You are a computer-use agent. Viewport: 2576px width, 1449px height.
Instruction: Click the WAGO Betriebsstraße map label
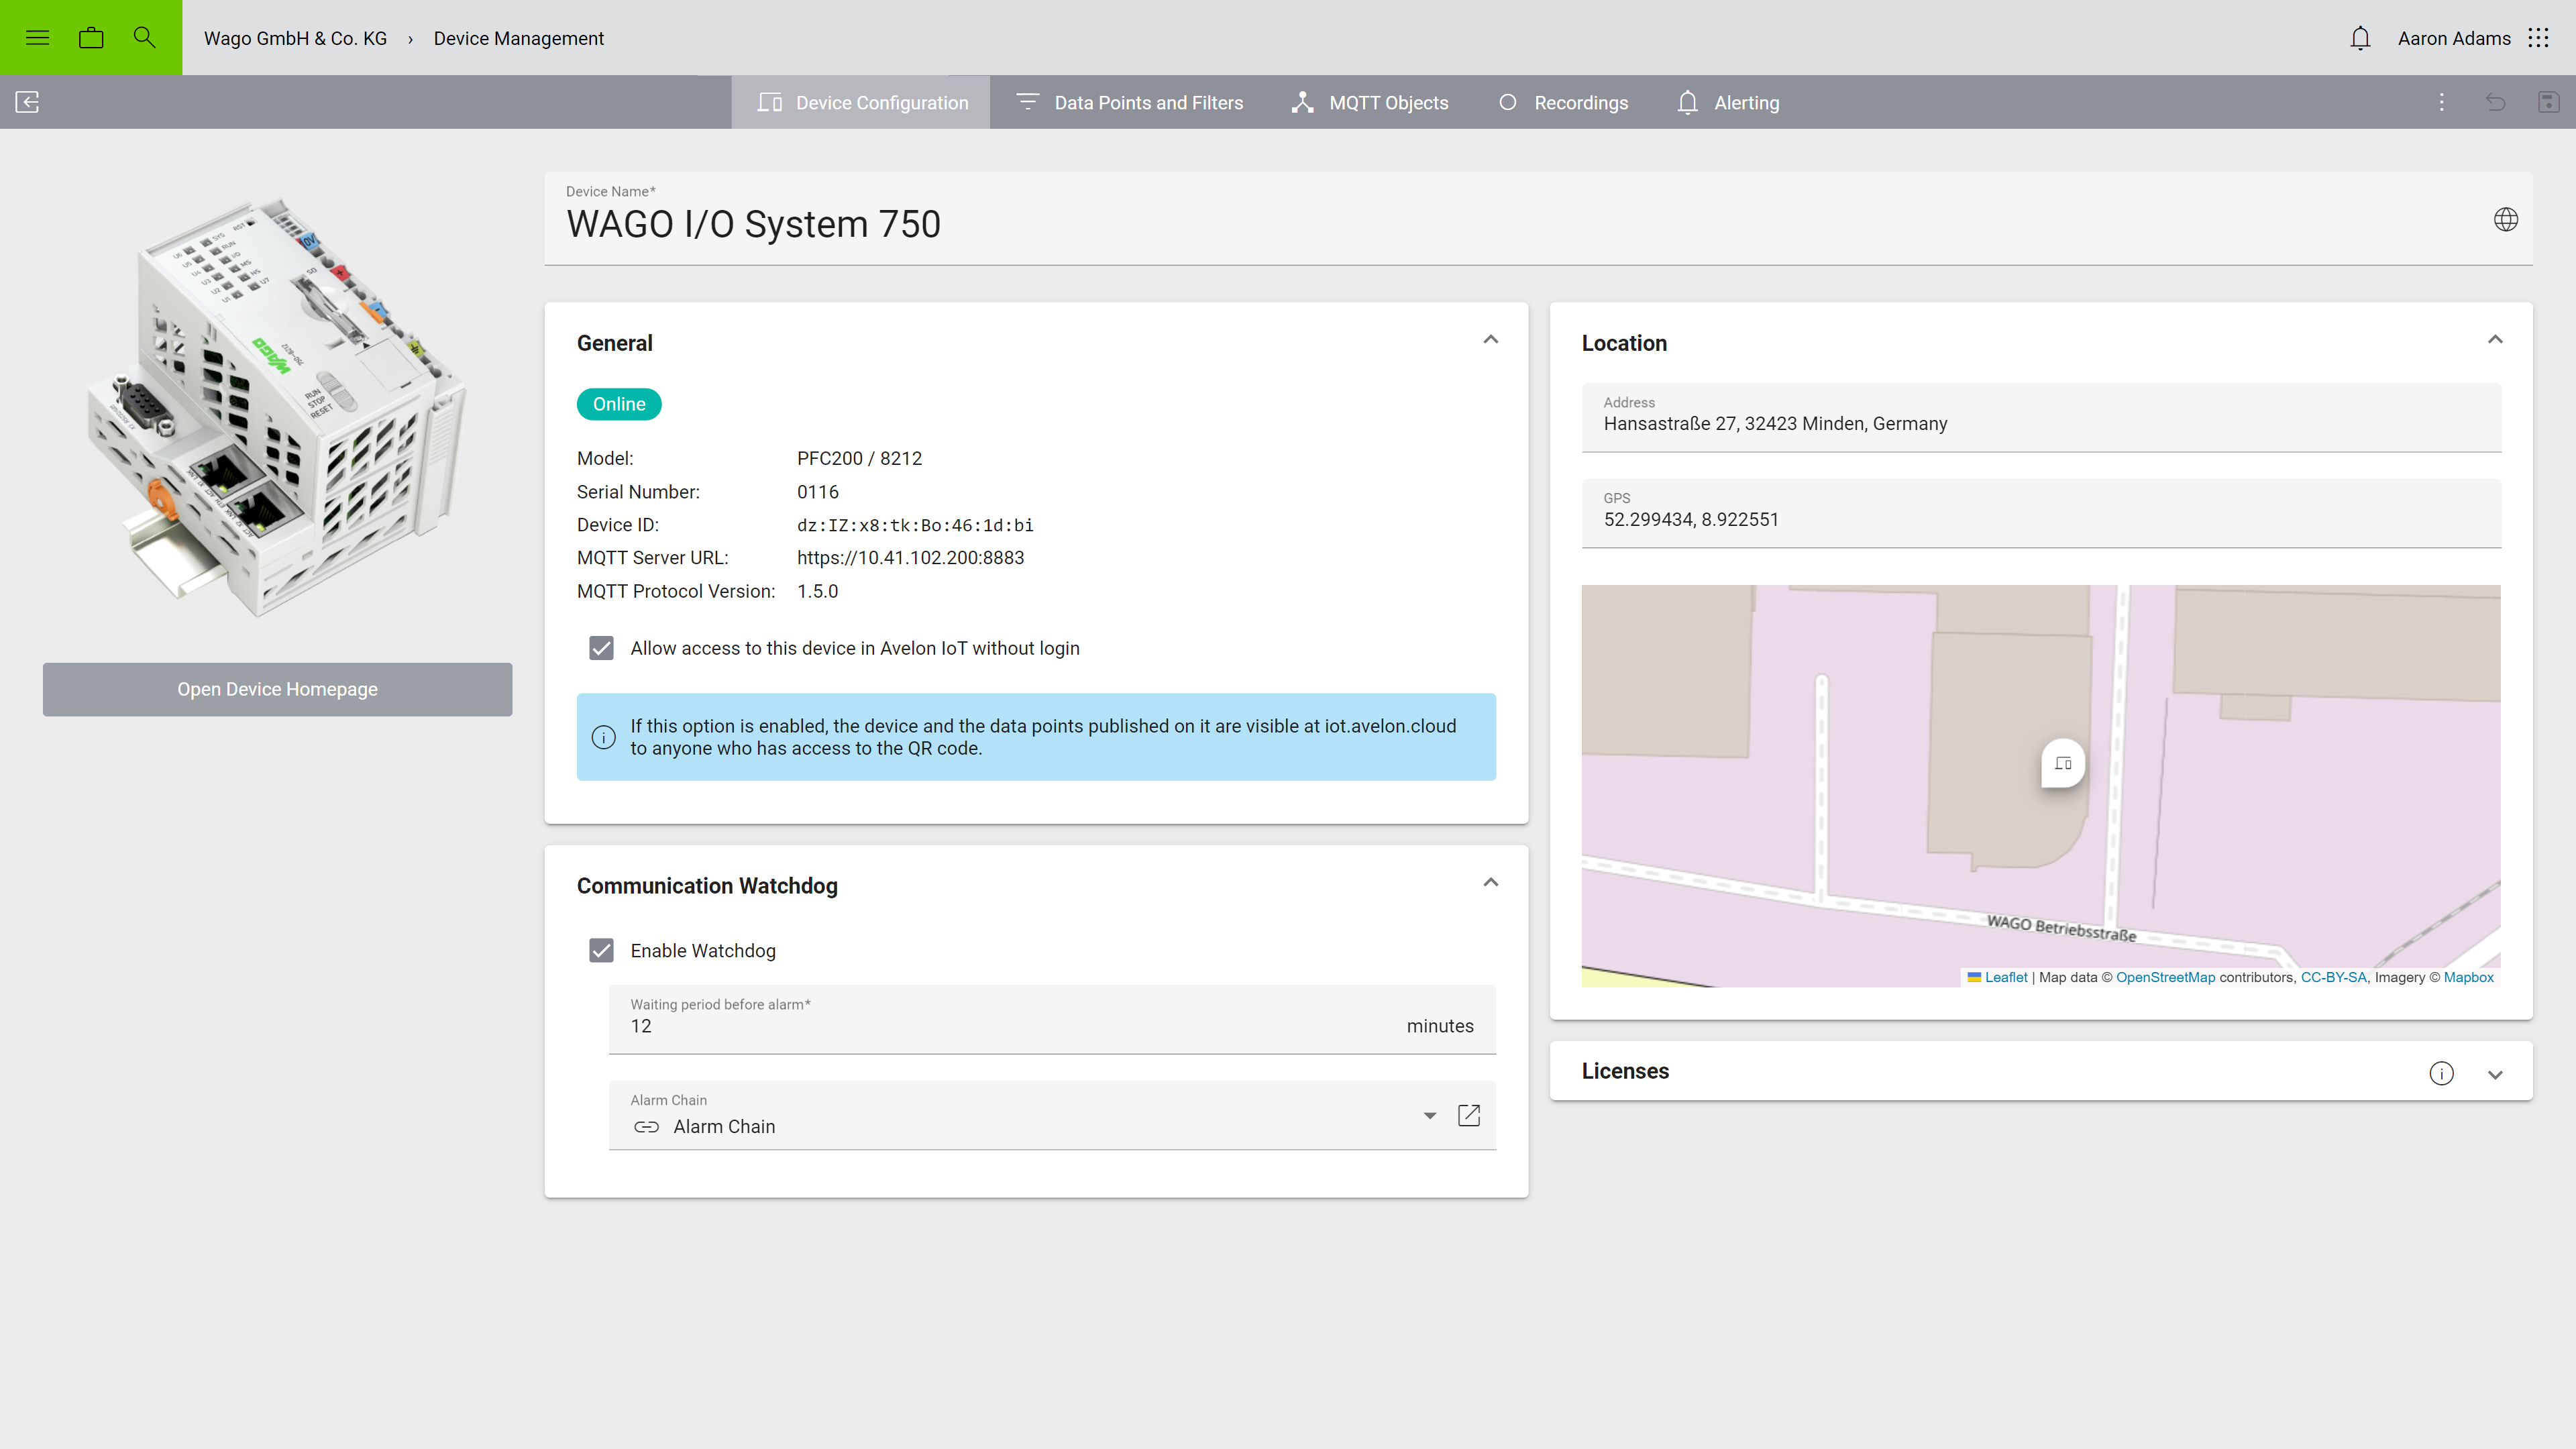(x=2061, y=928)
